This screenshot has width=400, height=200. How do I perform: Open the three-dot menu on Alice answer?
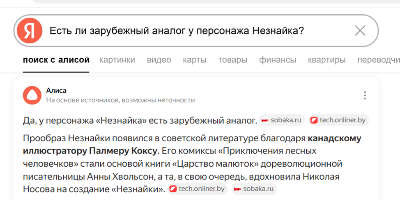point(365,96)
